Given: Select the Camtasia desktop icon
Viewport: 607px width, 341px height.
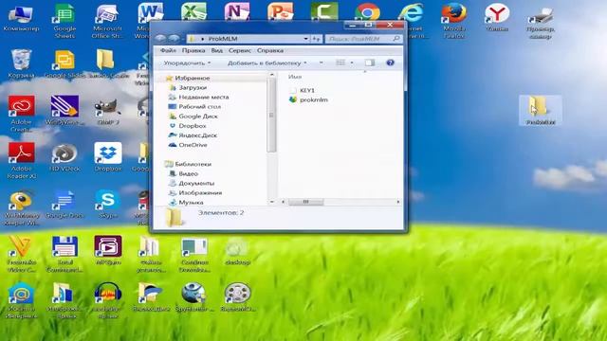Looking at the screenshot, I should pos(324,11).
